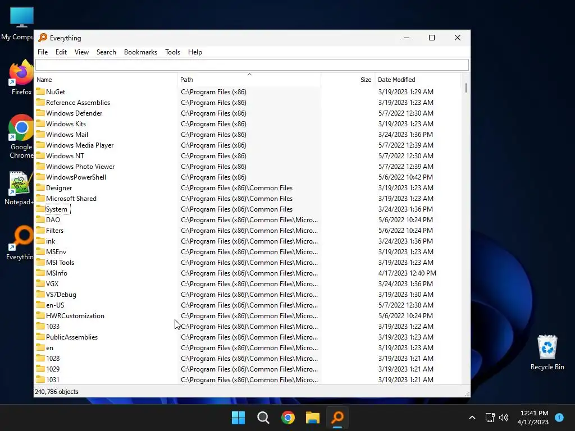Click the 1029 folder name
Viewport: 575px width, 431px height.
(x=52, y=369)
